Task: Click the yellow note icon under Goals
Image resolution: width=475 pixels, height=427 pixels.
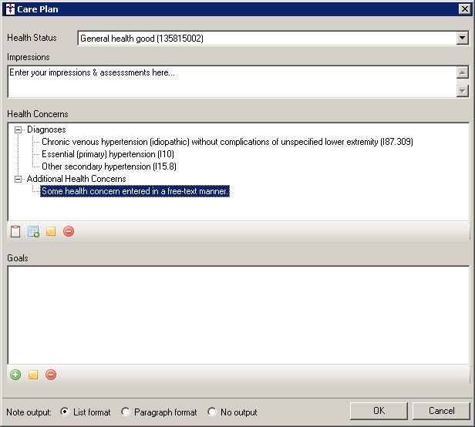Action: click(x=33, y=375)
